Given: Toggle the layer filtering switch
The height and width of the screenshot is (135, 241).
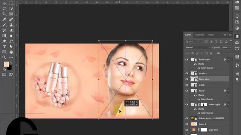Looking at the screenshot, I should 231,41.
